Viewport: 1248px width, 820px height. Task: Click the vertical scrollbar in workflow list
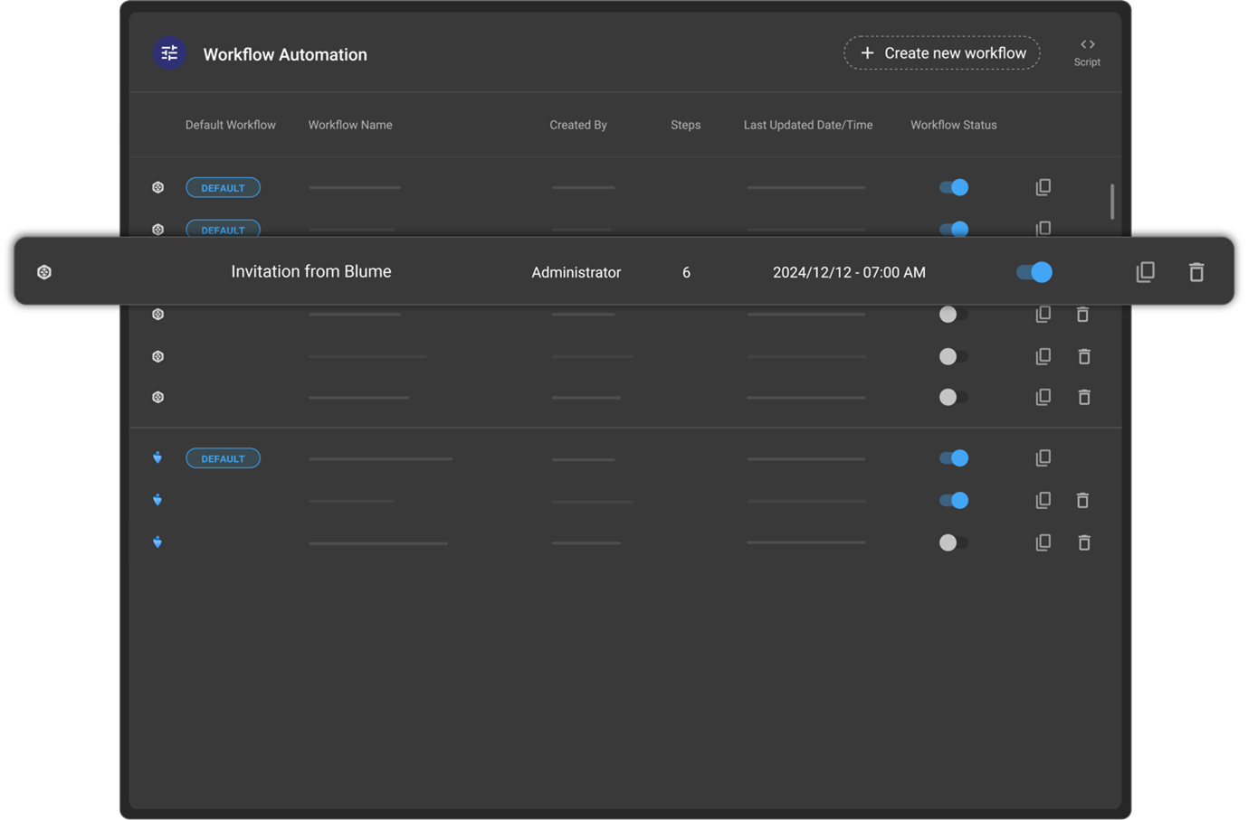tap(1111, 201)
